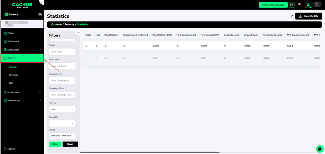325x154 pixels.
Task: Open Payments under Reports
Action: point(14,75)
